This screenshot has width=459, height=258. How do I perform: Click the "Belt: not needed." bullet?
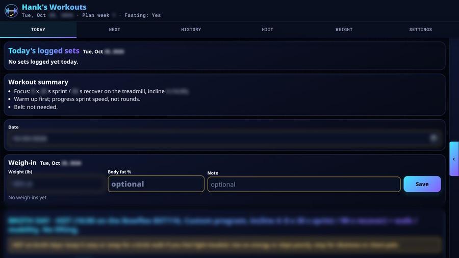[36, 107]
